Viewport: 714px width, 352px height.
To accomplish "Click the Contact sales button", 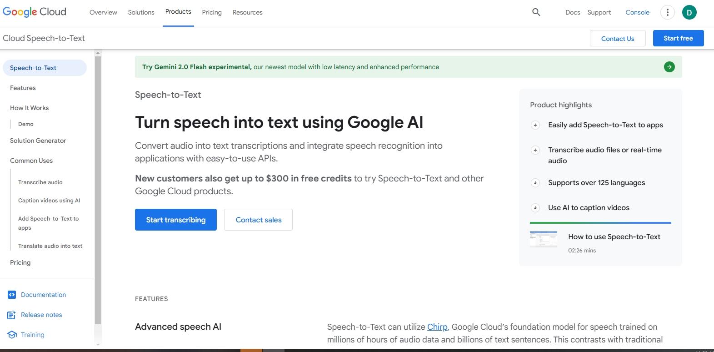I will click(x=258, y=220).
